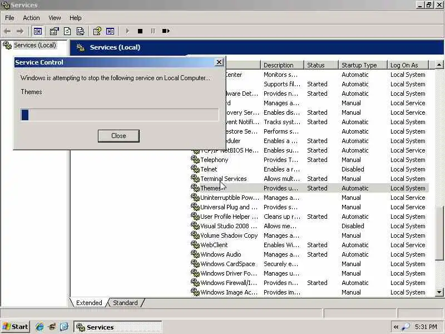Click the TCP/IP NetBIOS Helper service name

[x=230, y=150]
